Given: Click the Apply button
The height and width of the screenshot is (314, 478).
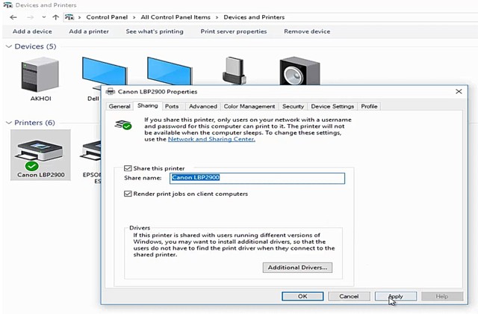Looking at the screenshot, I should click(x=396, y=296).
